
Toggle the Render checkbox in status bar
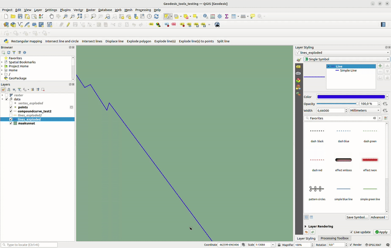pos(350,245)
